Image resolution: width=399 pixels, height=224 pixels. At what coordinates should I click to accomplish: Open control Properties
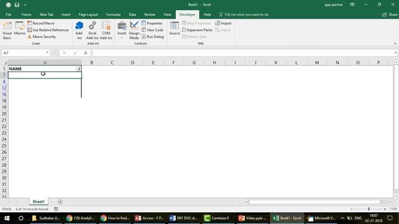(x=152, y=23)
